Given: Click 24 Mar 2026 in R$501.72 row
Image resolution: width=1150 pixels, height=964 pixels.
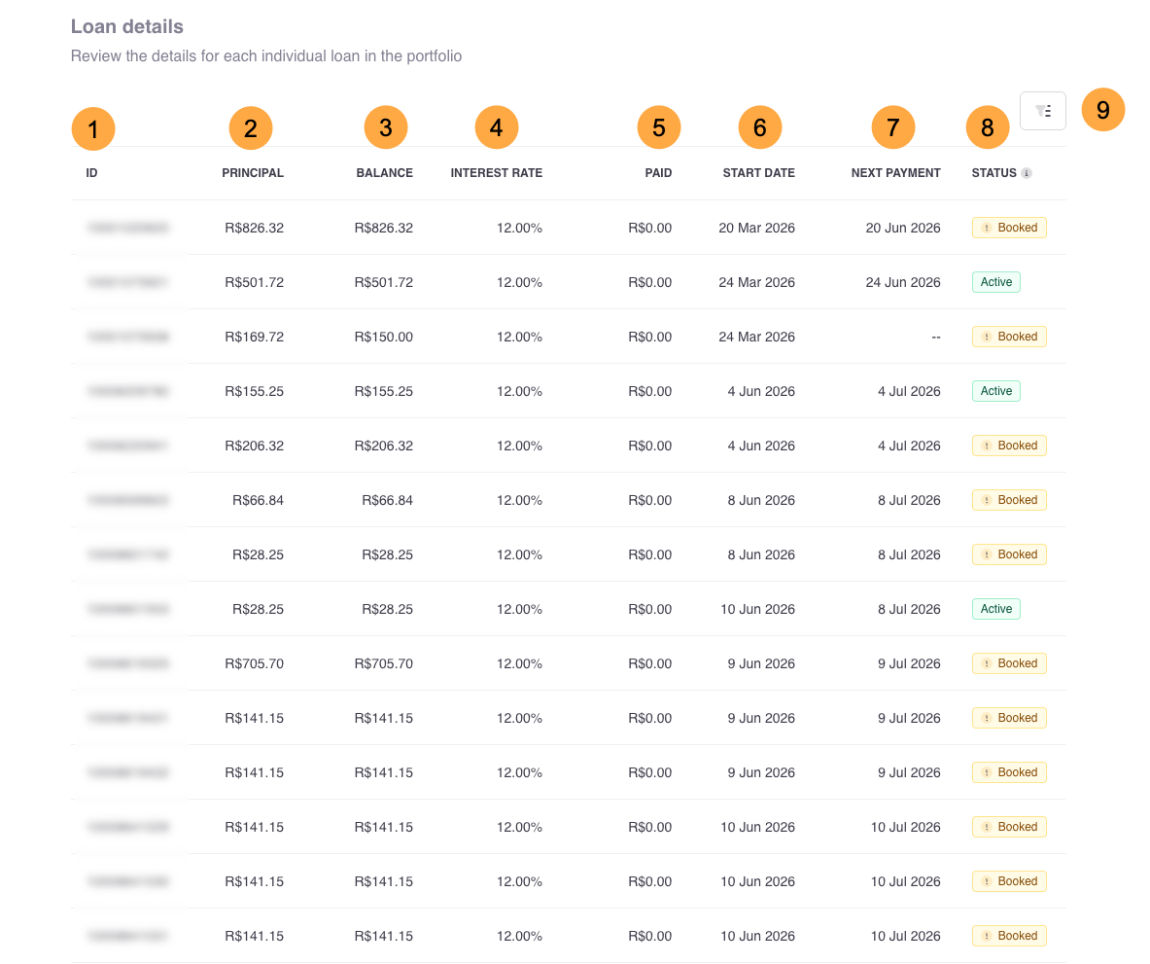Looking at the screenshot, I should pos(756,282).
